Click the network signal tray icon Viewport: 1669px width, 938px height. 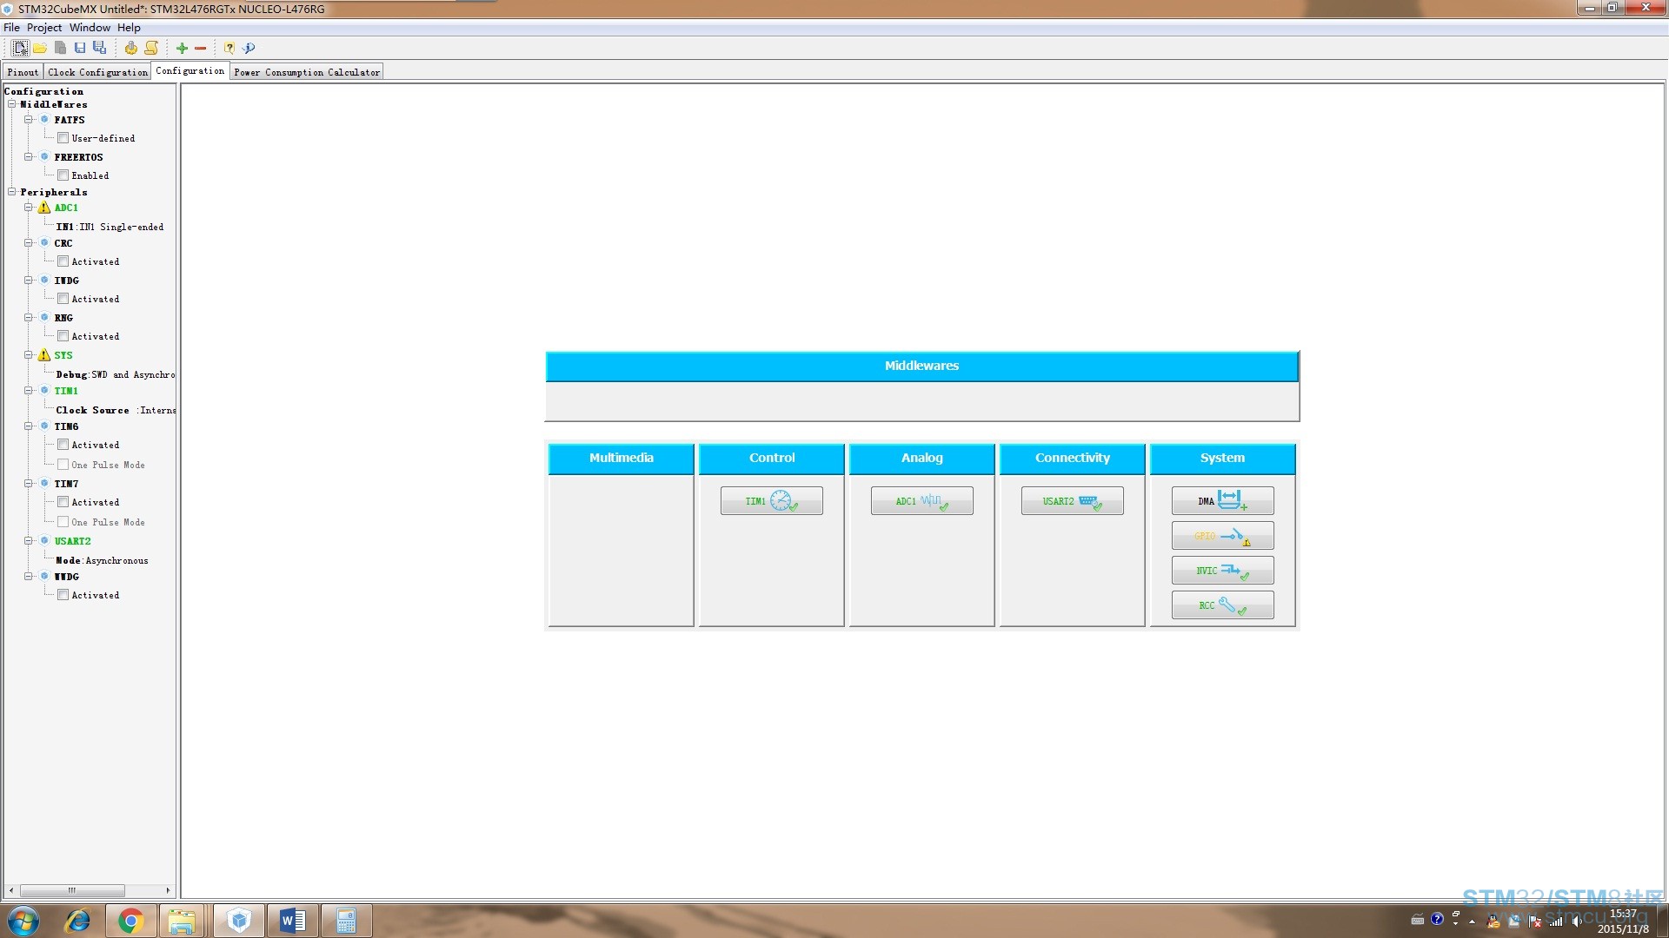pyautogui.click(x=1556, y=921)
